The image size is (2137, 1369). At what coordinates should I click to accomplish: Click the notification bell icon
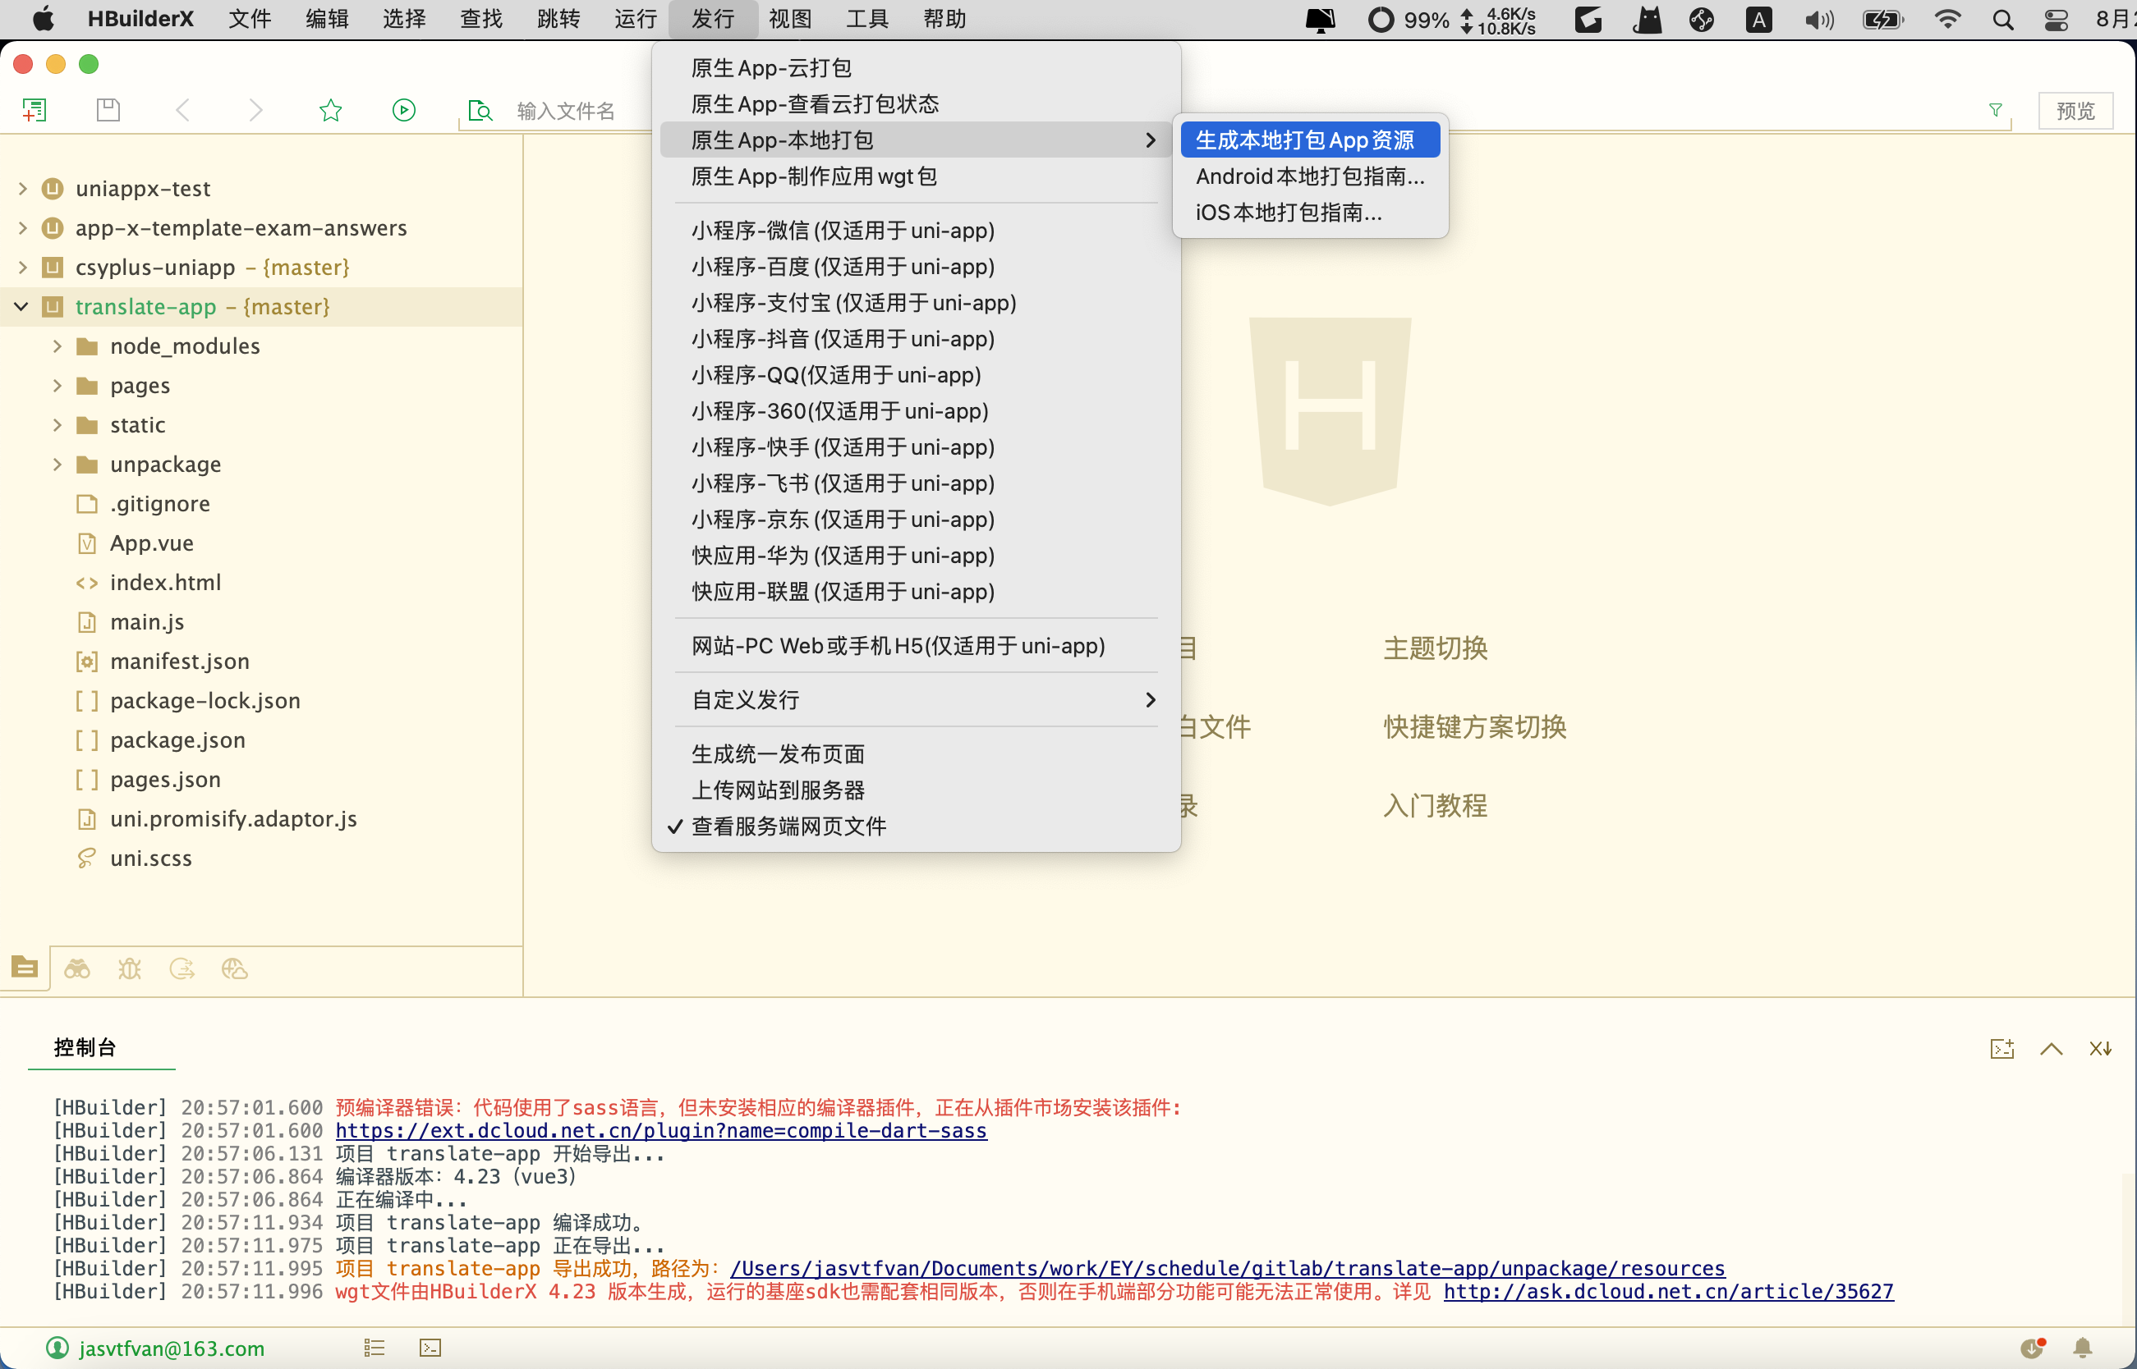pyautogui.click(x=2083, y=1348)
